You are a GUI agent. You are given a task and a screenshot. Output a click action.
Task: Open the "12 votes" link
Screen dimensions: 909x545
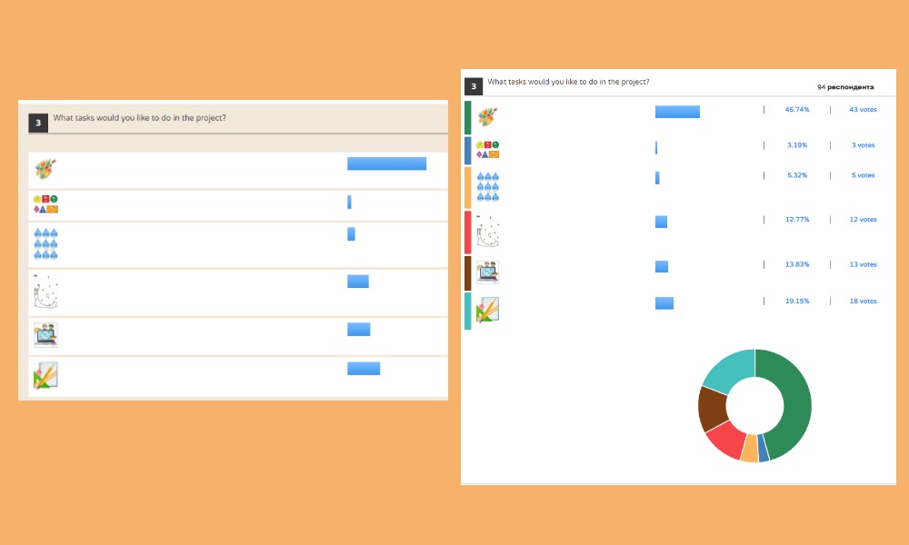(x=862, y=219)
